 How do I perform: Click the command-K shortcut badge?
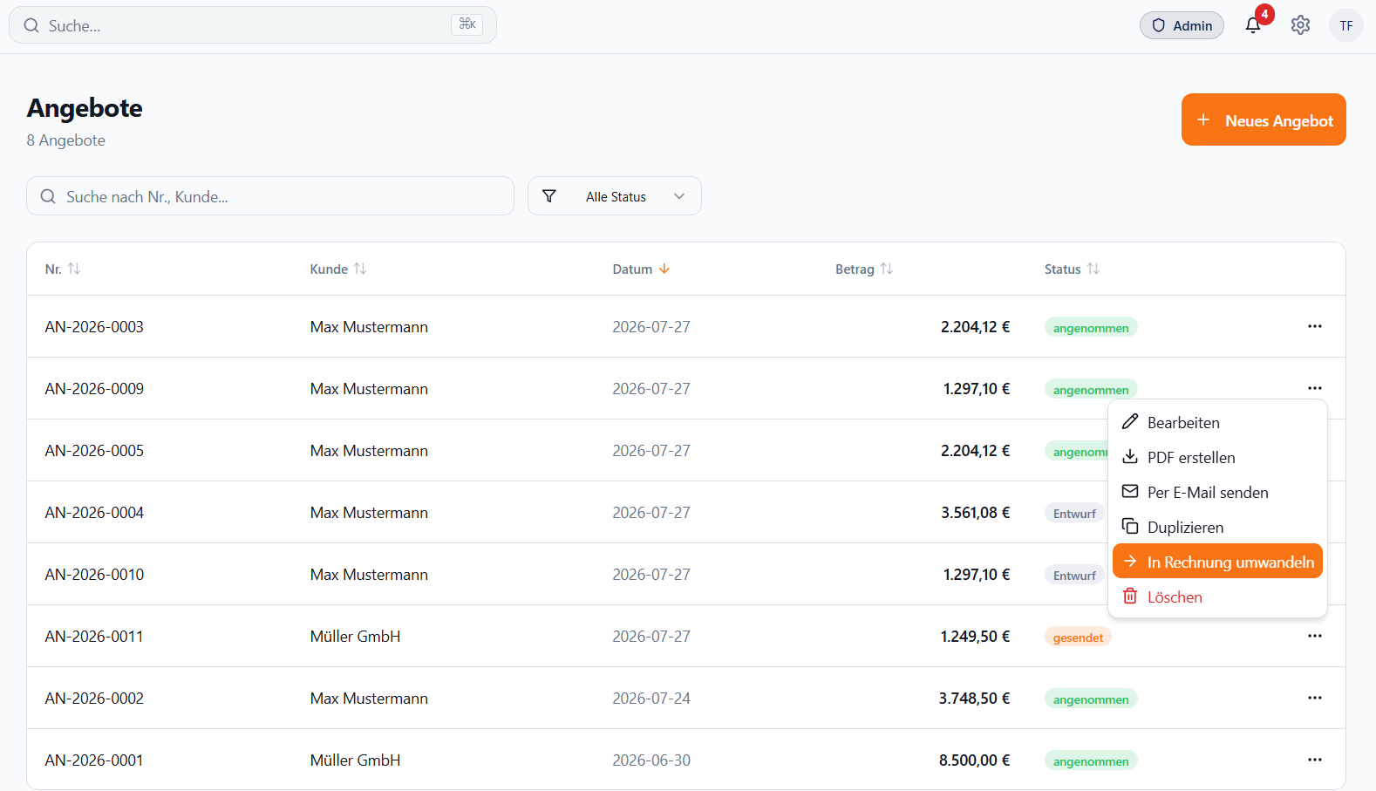point(467,24)
